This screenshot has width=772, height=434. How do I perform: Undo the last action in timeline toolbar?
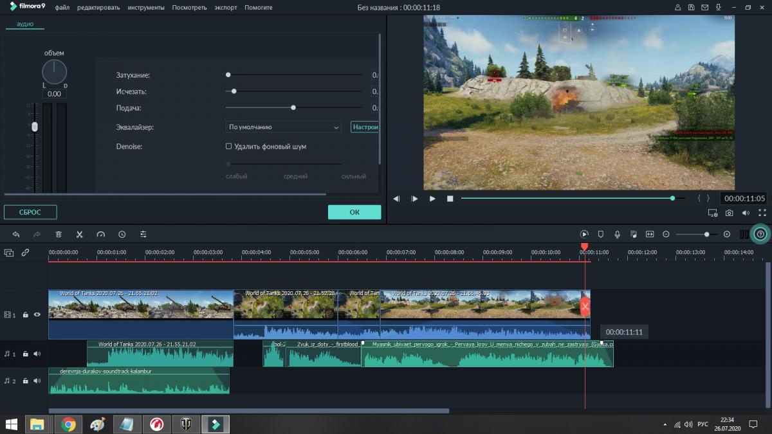16,235
